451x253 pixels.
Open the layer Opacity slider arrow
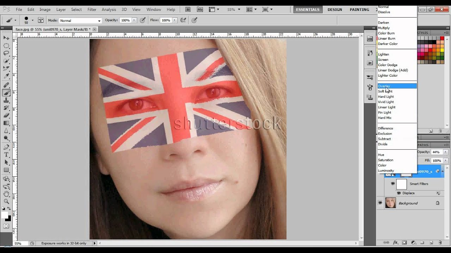pyautogui.click(x=446, y=152)
